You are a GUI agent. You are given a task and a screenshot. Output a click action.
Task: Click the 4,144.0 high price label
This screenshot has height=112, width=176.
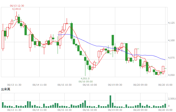click(x=16, y=9)
